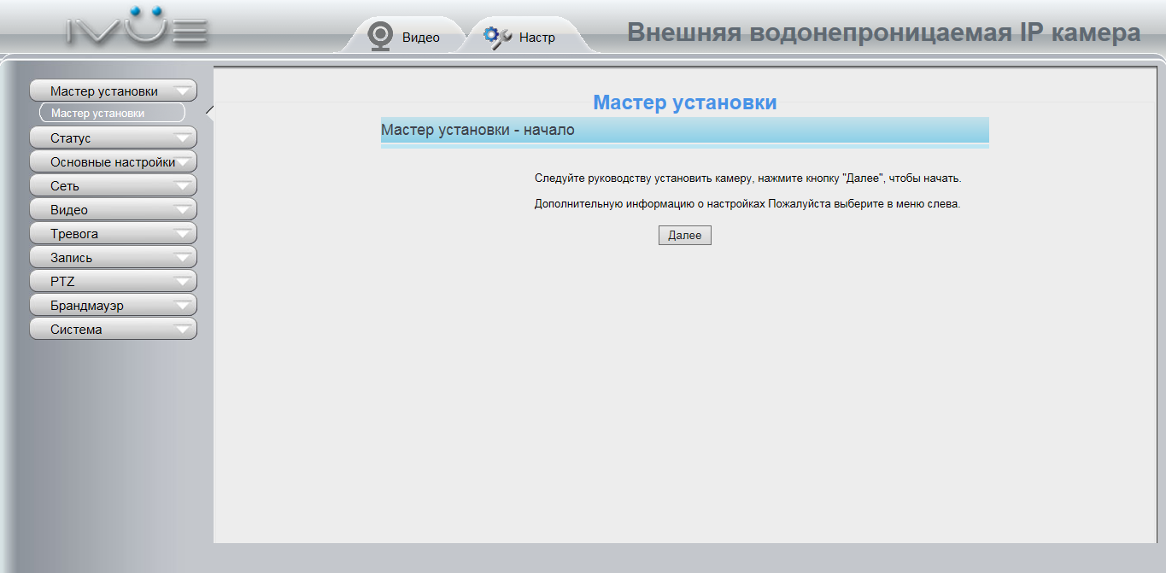Open the Основные настройки sidebar section
The image size is (1166, 573).
click(113, 162)
